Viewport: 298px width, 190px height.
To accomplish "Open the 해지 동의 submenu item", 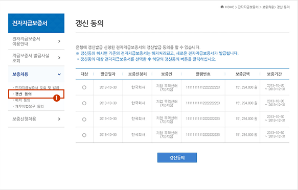I will click(x=22, y=100).
